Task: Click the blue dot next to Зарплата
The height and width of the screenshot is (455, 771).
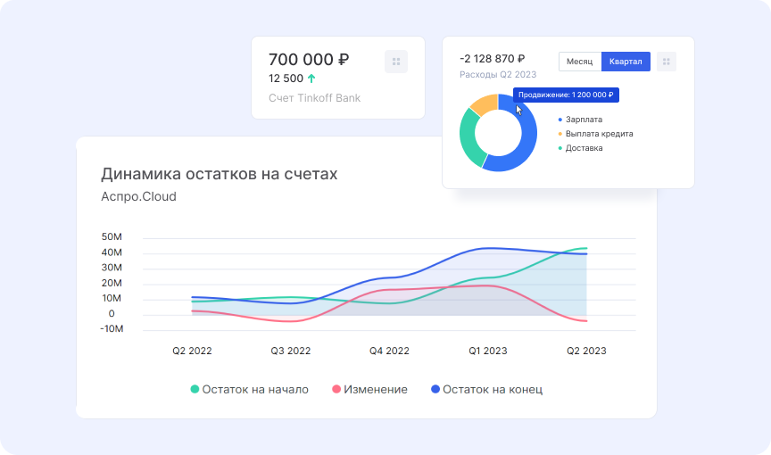Action: pos(560,119)
